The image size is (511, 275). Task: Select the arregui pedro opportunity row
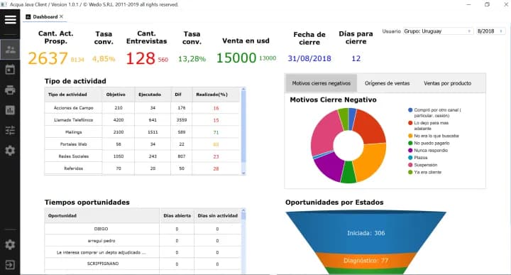(x=143, y=241)
